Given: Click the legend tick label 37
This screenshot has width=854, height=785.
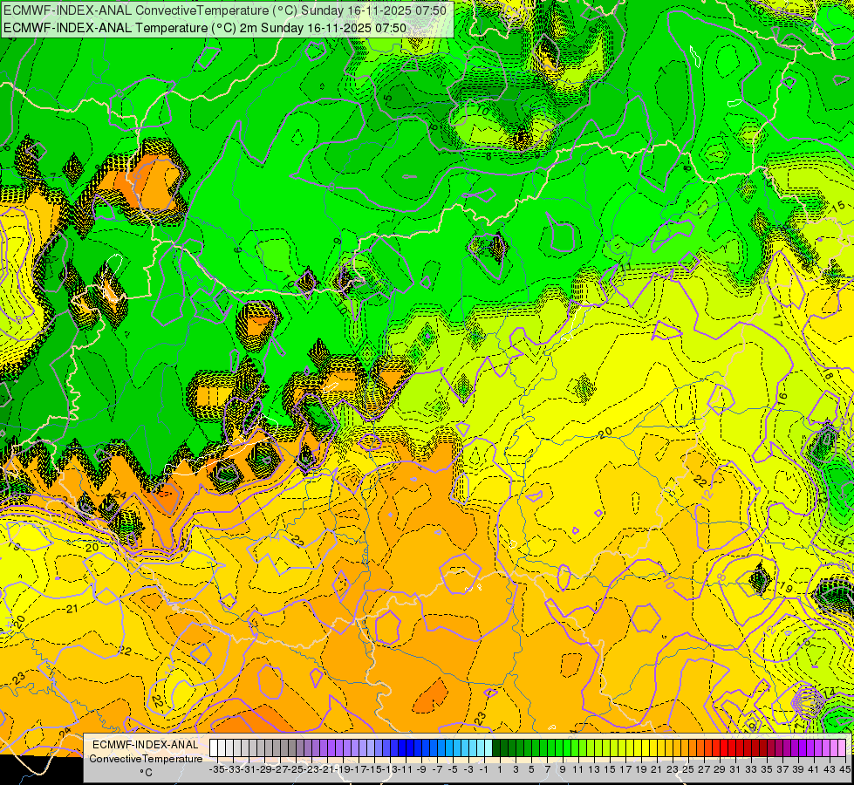Looking at the screenshot, I should click(782, 770).
